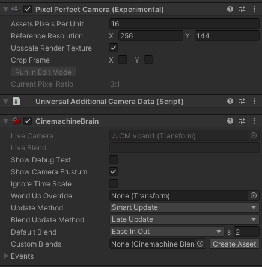Open object picker for World Up Override

[254, 195]
